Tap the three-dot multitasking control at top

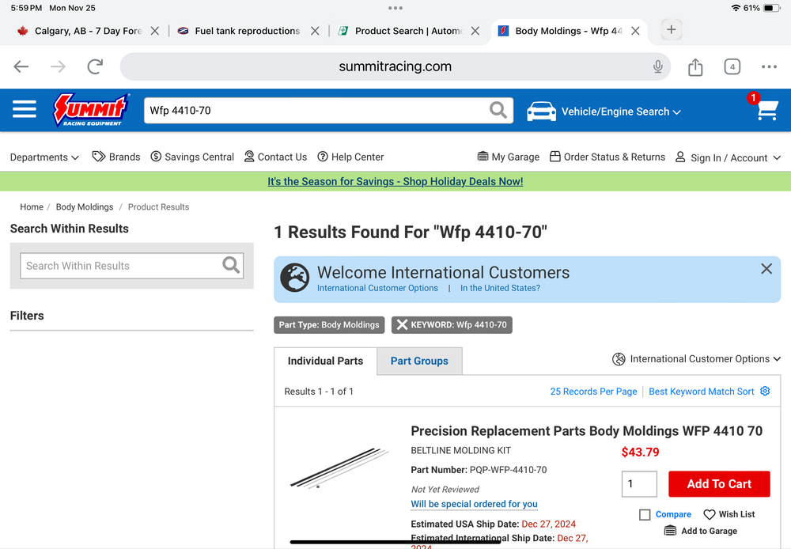(x=395, y=8)
